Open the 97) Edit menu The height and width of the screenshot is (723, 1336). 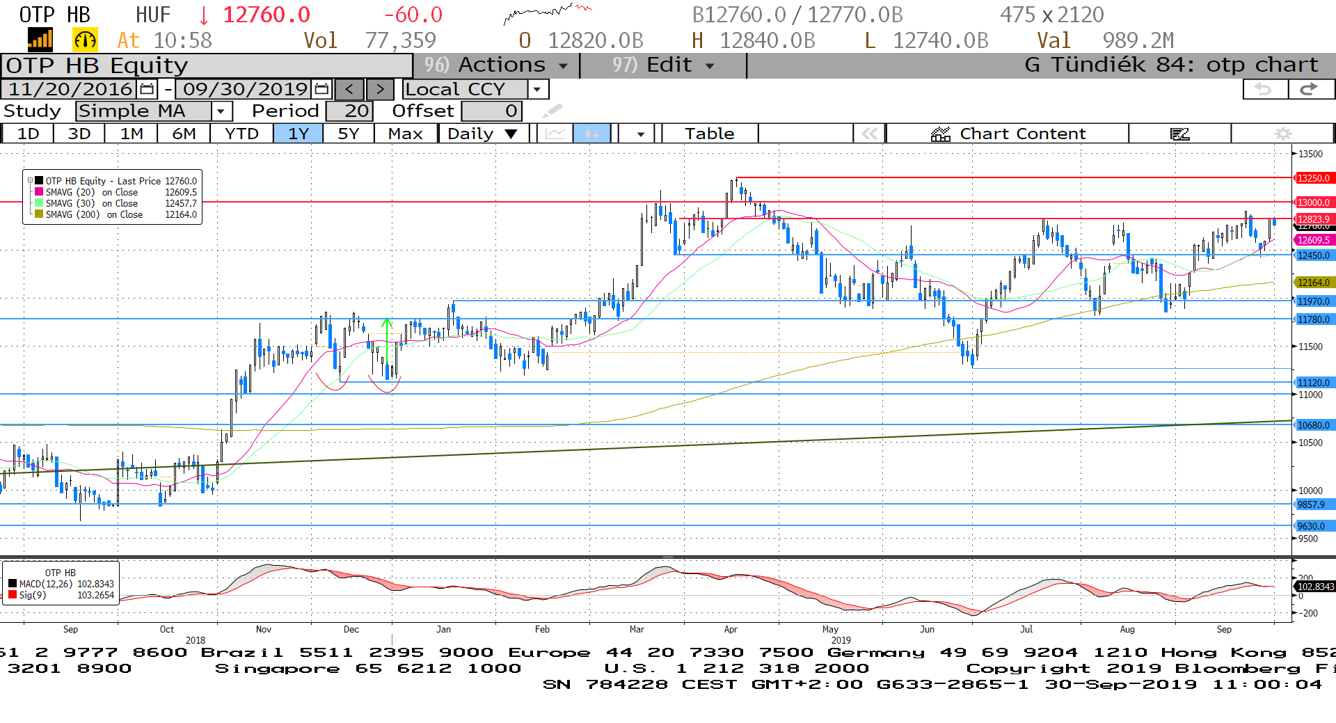point(663,65)
